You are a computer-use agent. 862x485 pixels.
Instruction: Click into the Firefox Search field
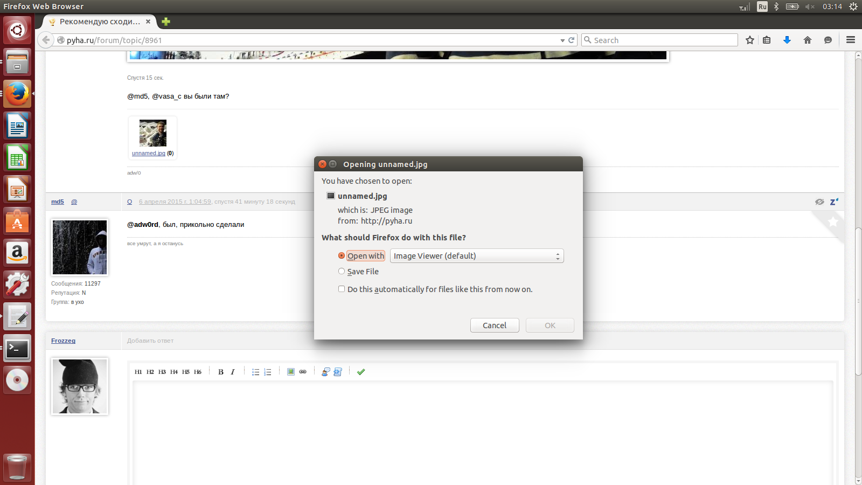pos(663,40)
